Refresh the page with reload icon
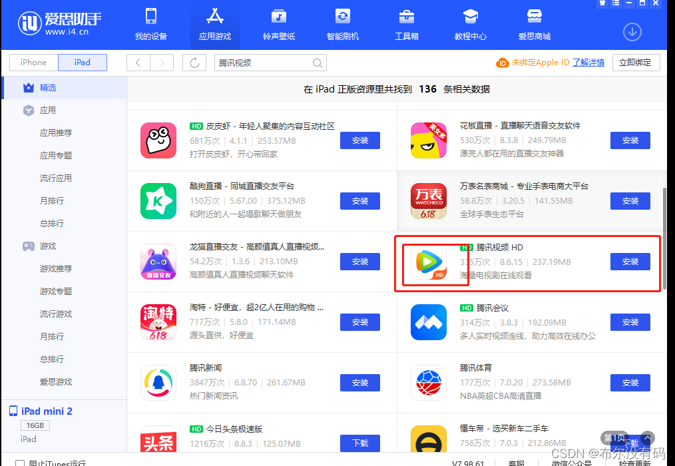The width and height of the screenshot is (675, 466). [194, 63]
